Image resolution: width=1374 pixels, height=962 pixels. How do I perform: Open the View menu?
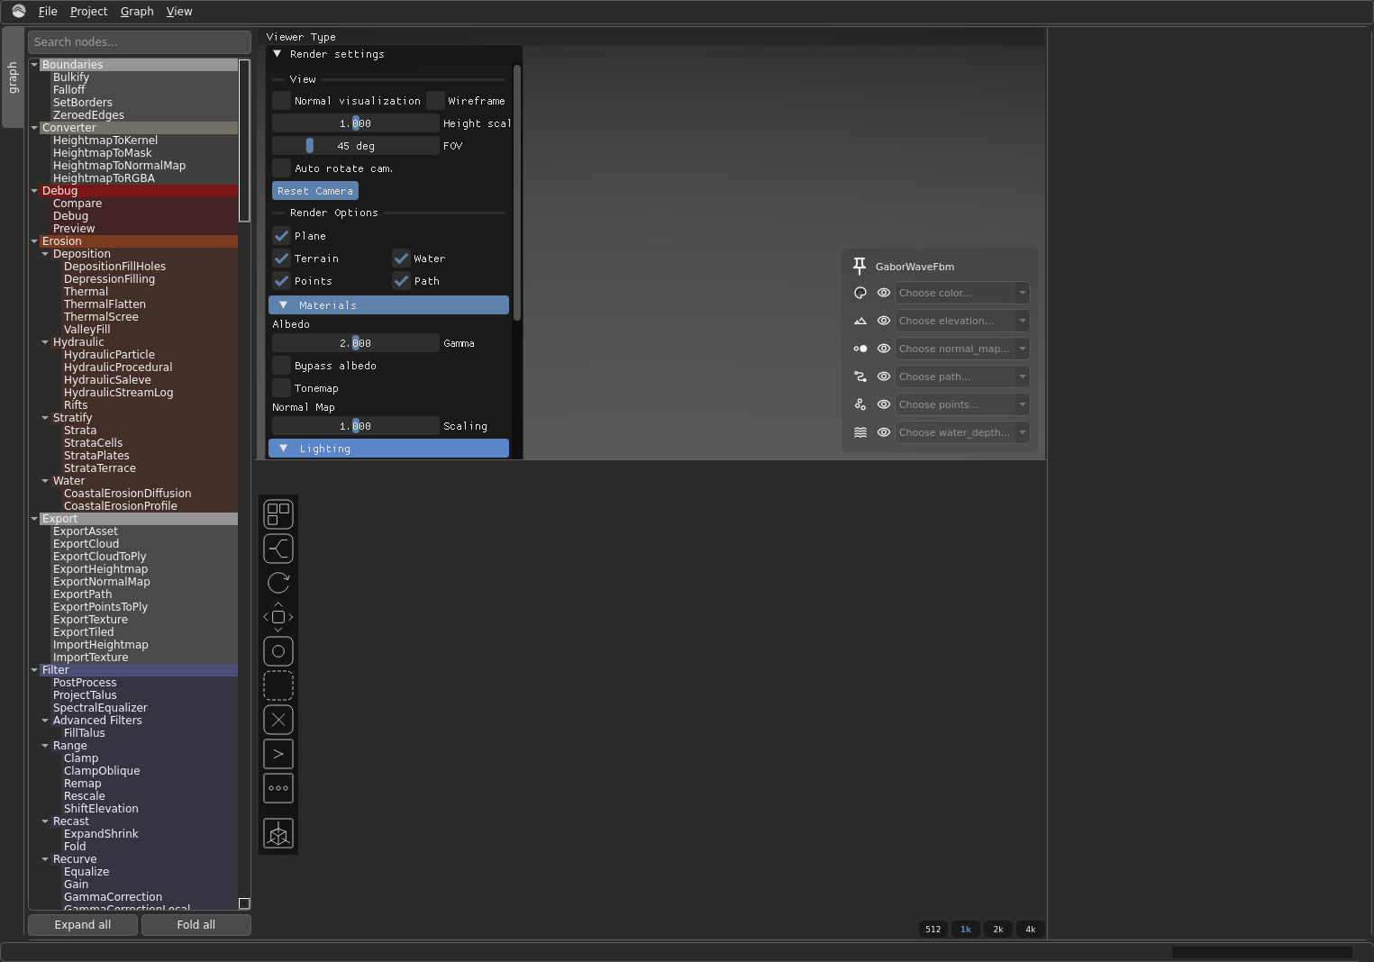pos(179,12)
